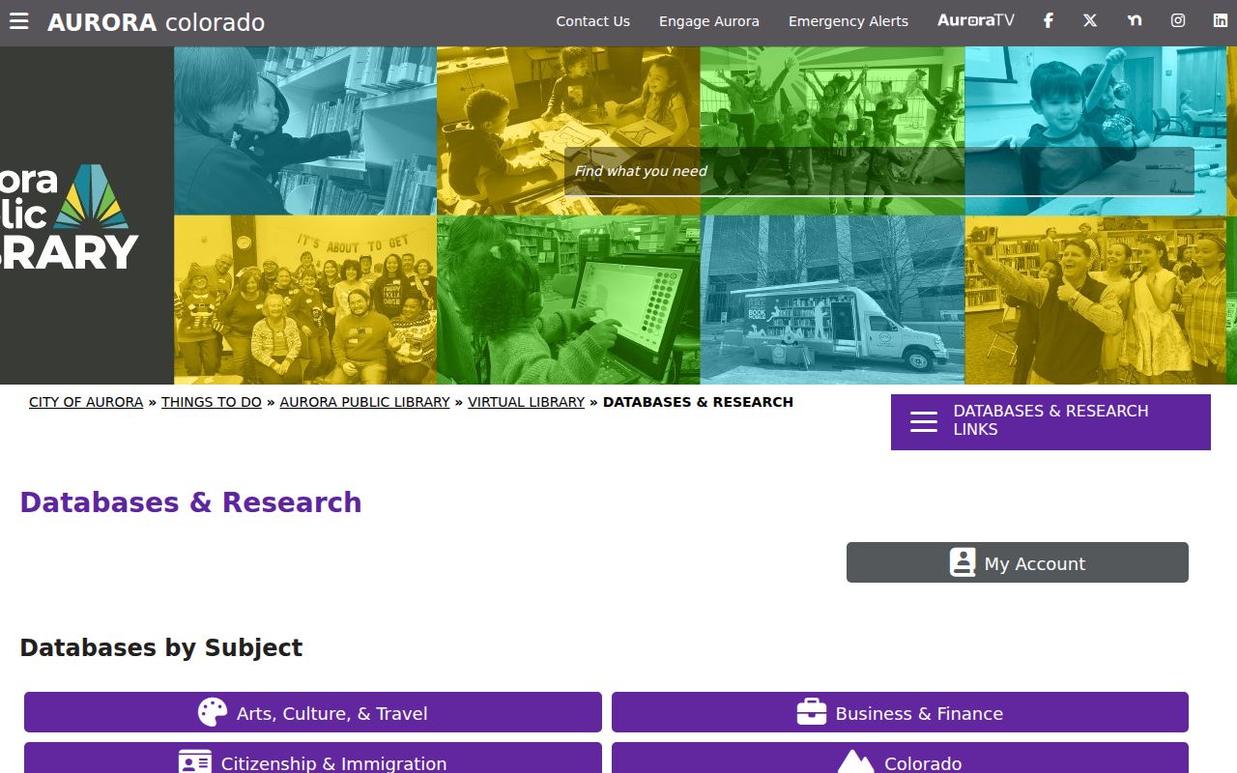Click the group holiday sweater photo
The width and height of the screenshot is (1237, 773).
click(305, 300)
